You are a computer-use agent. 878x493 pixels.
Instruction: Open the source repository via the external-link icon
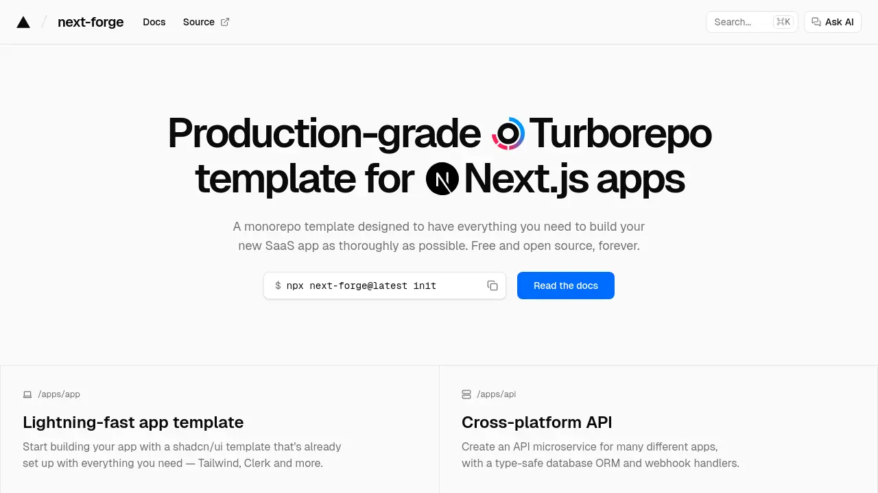click(224, 21)
